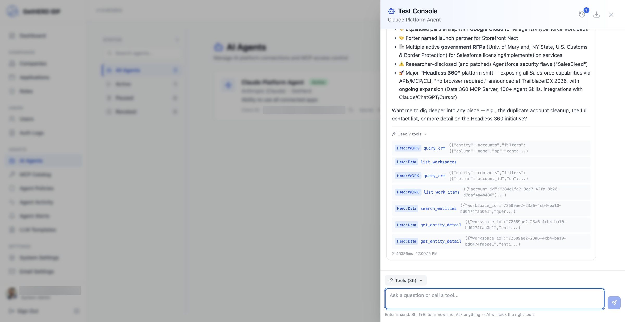Close the Test Console panel
This screenshot has width=625, height=322.
tap(611, 15)
